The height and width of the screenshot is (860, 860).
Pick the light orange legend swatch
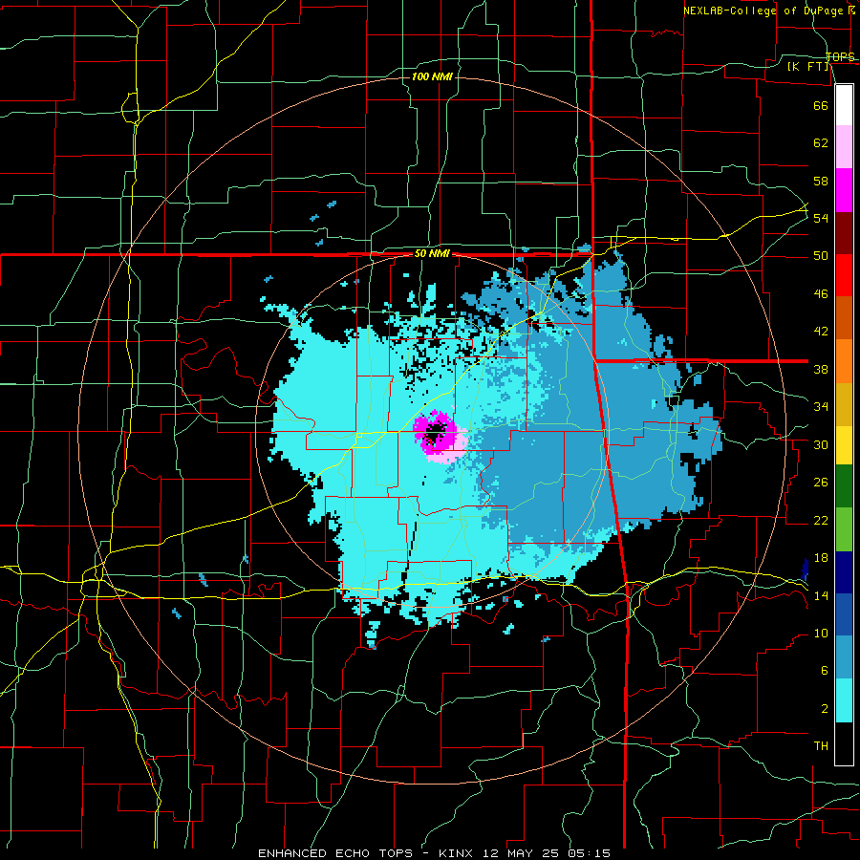[x=844, y=361]
